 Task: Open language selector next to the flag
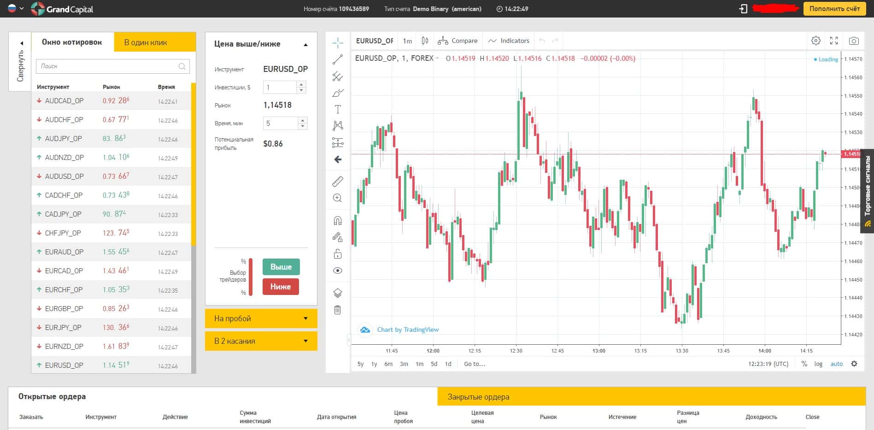click(22, 8)
